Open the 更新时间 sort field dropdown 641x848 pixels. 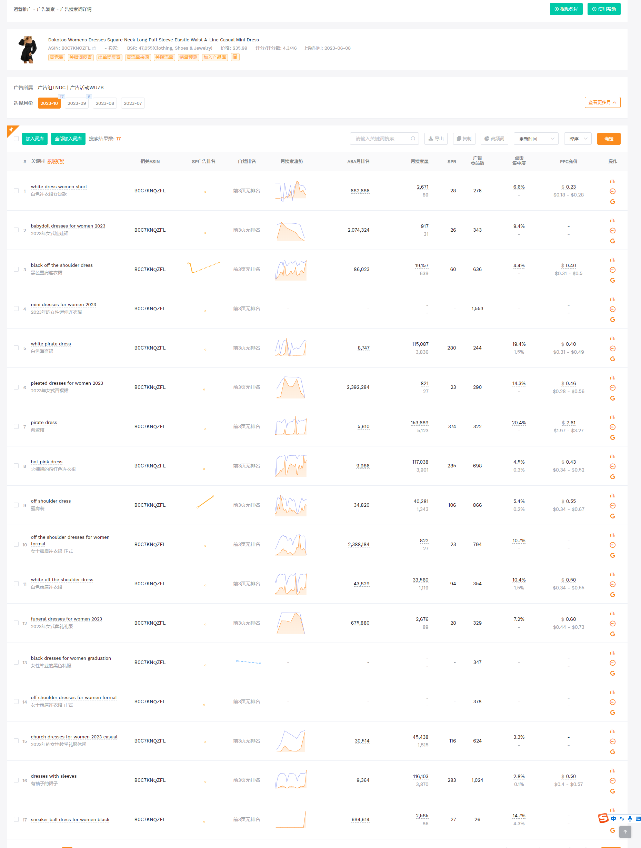coord(535,139)
